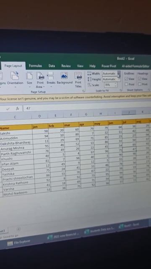
Task: Select the cell containing Anurag Mishra
Action: [17, 148]
